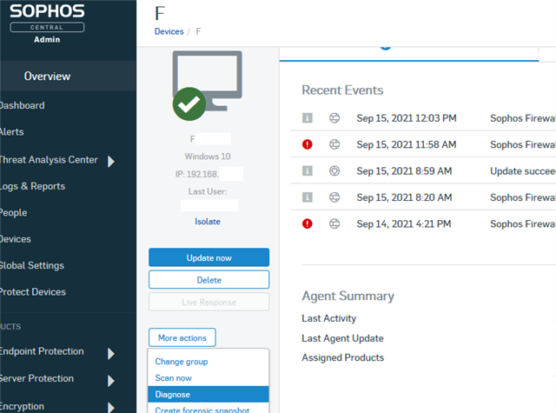Open Threat Analysis Center
Screen dimensions: 556x413
[x=49, y=160]
